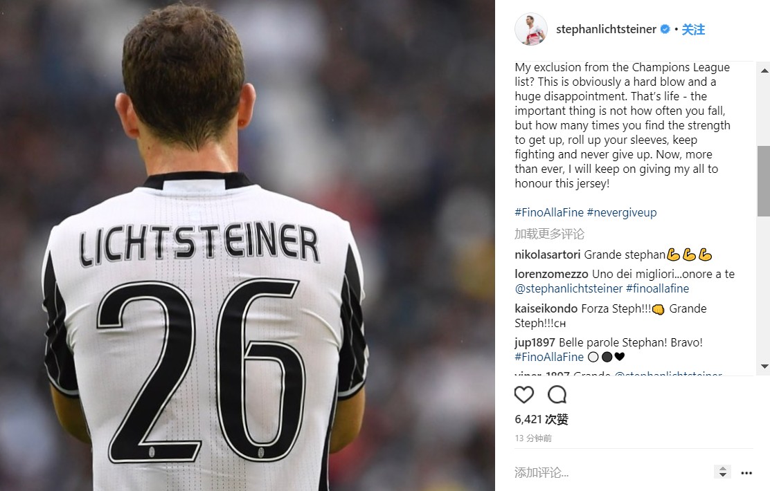Click the scrollbar down arrow
This screenshot has height=491, width=770.
coord(764,367)
